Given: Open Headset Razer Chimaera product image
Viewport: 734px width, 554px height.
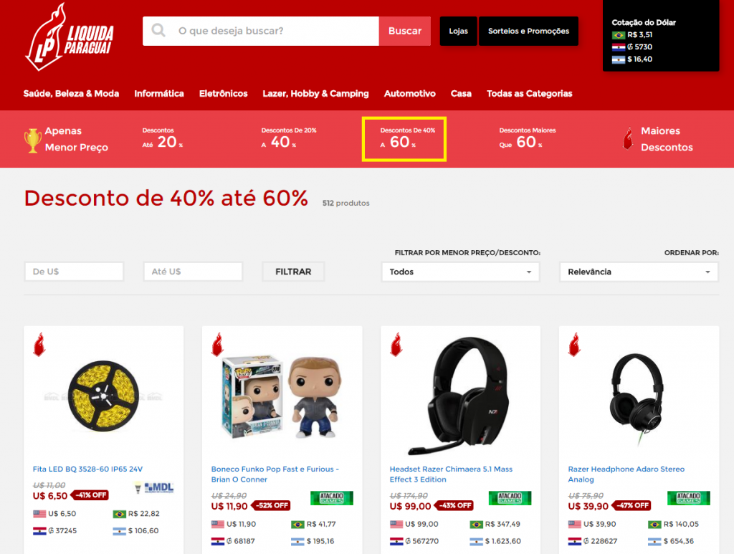Looking at the screenshot, I should coord(461,396).
